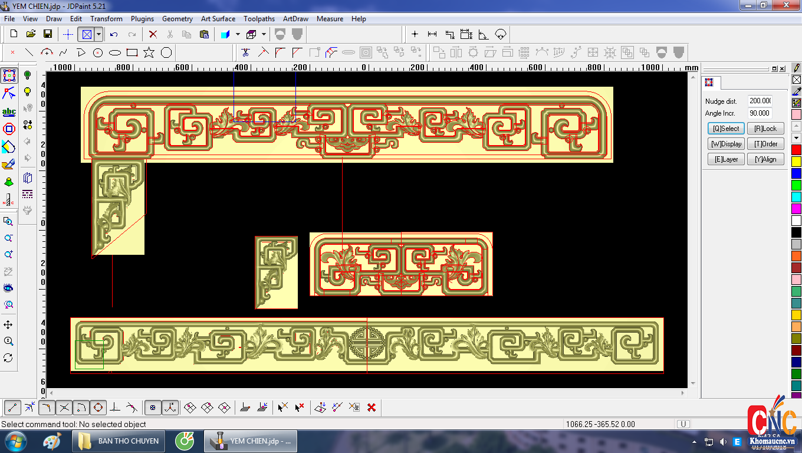Click the pan move arrows tool
Screen dimensions: 802x453
8,325
